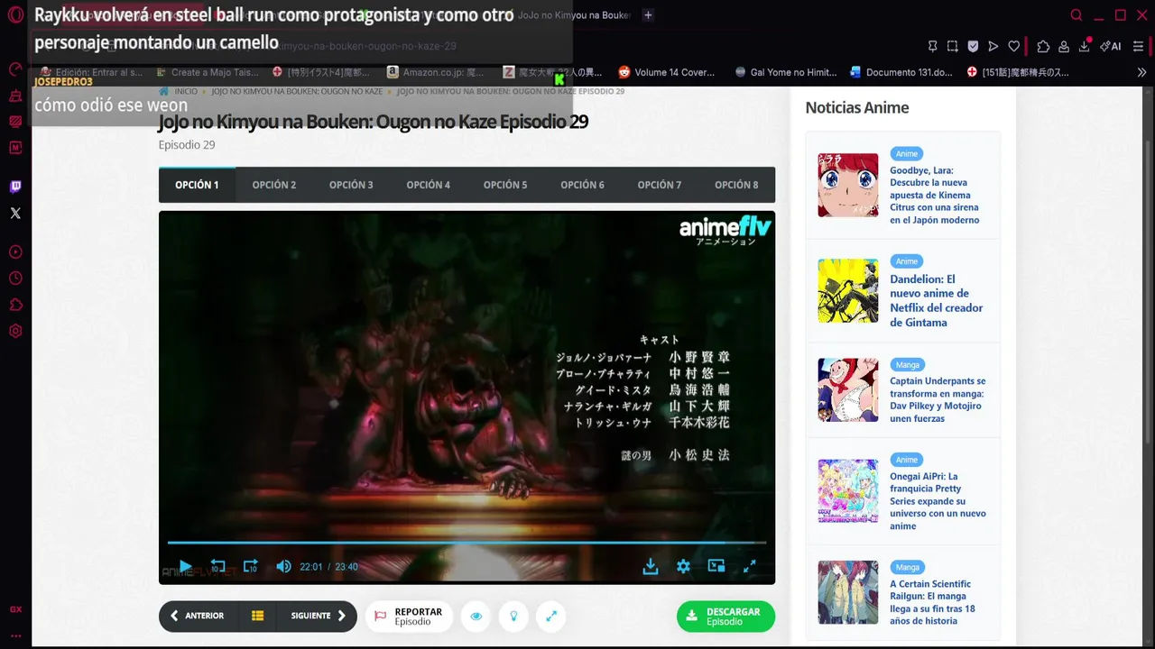Screen dimensions: 1155x649
Task: Show more bookmarks with double chevron
Action: point(1141,72)
